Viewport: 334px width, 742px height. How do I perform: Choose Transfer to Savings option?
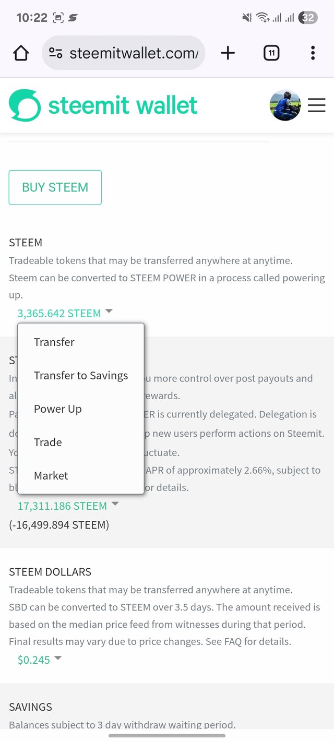(x=81, y=376)
